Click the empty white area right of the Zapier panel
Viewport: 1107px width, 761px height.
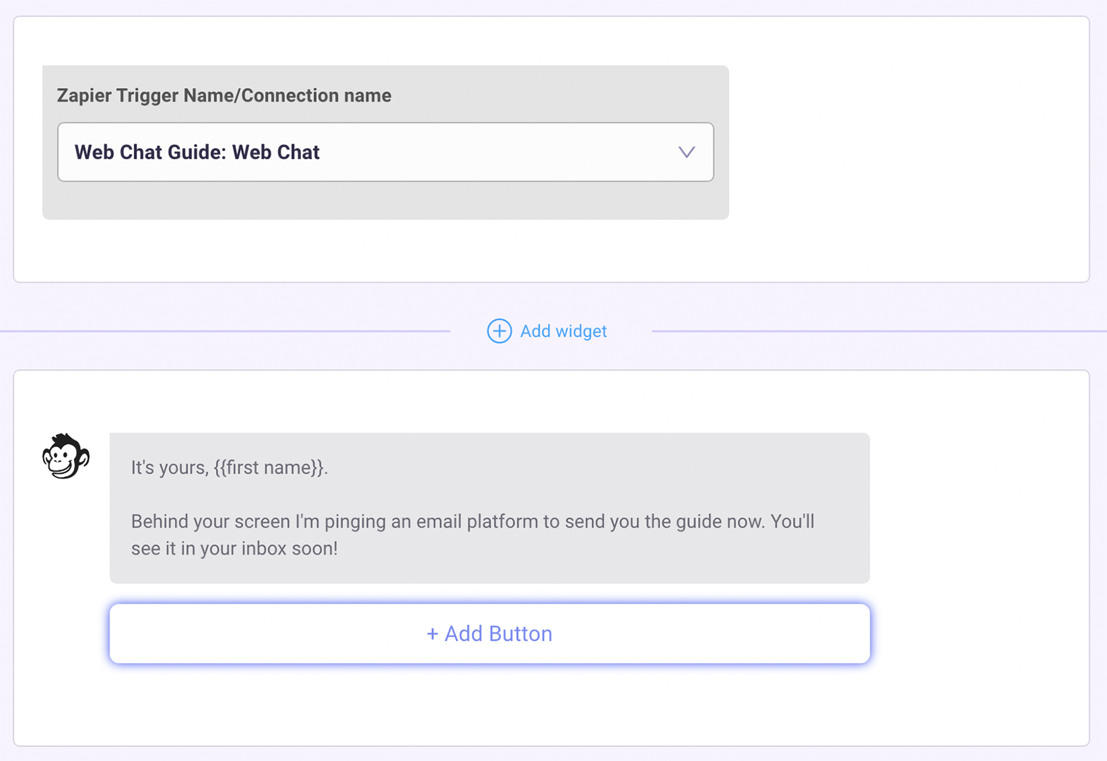(x=906, y=149)
